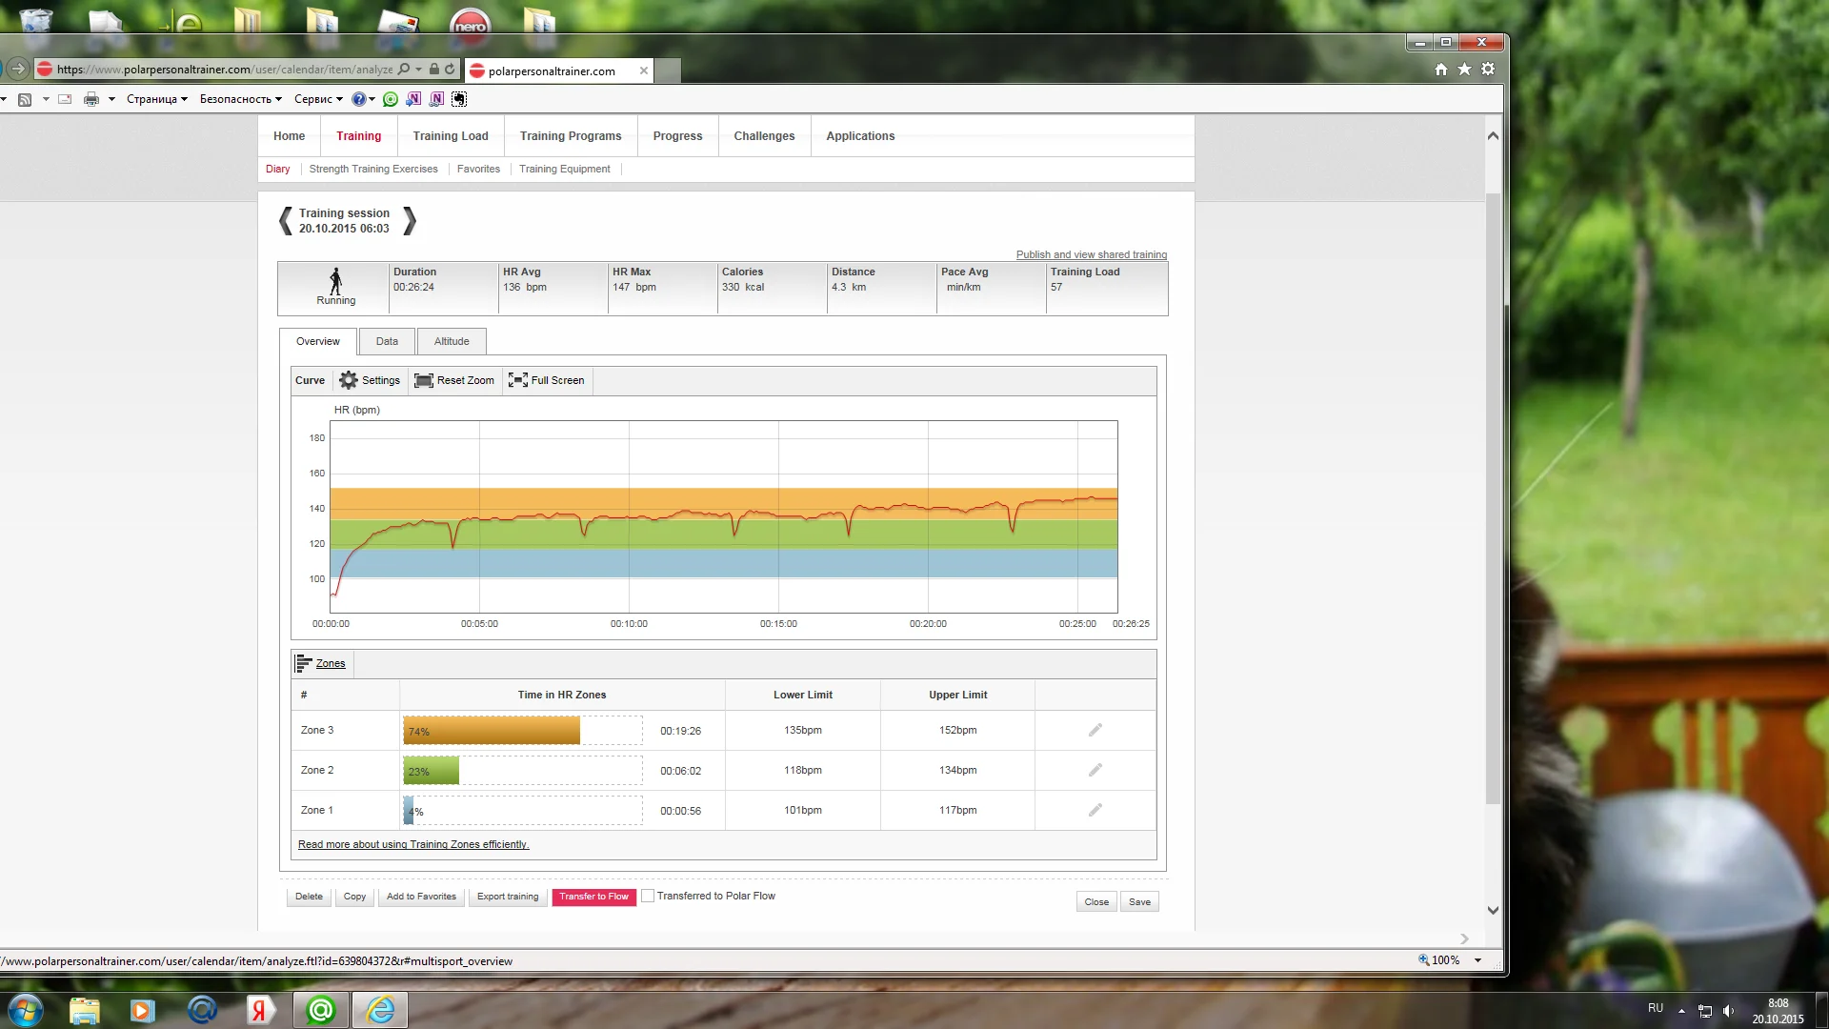Image resolution: width=1829 pixels, height=1029 pixels.
Task: Click the Full Screen chart icon
Action: [517, 380]
